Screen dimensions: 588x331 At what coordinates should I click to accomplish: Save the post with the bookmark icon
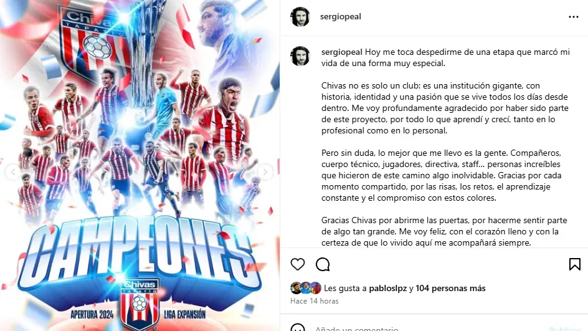[x=574, y=264]
